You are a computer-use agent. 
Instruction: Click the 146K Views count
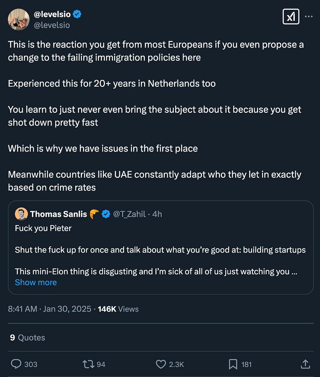click(x=118, y=309)
